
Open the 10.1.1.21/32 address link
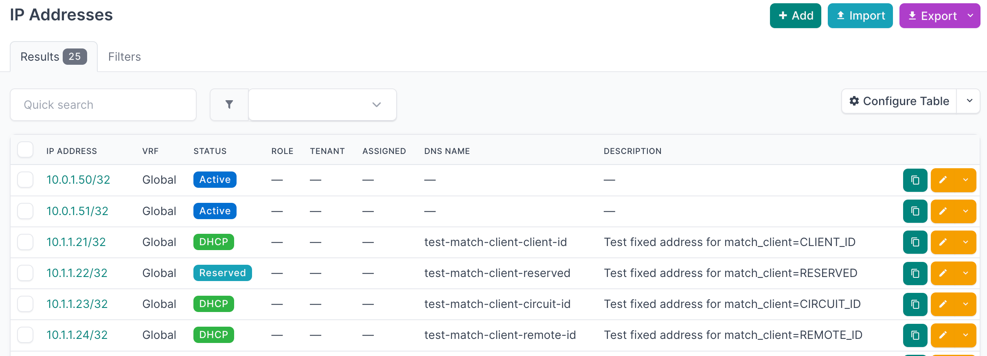(x=76, y=242)
